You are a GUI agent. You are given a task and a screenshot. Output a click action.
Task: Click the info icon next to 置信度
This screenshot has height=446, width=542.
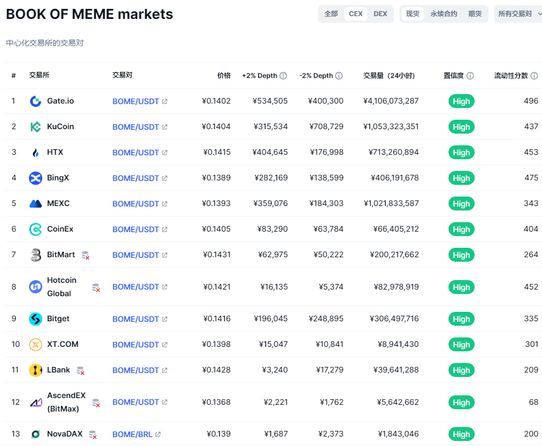pos(470,76)
